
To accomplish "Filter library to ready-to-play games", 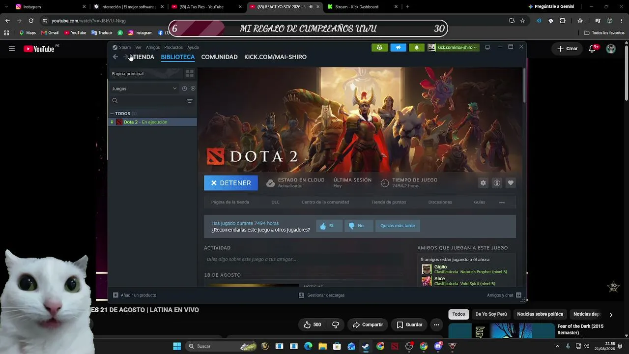I will (193, 88).
